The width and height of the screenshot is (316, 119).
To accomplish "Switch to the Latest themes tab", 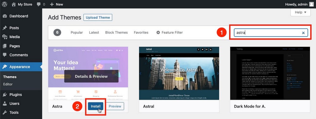I will click(x=94, y=33).
